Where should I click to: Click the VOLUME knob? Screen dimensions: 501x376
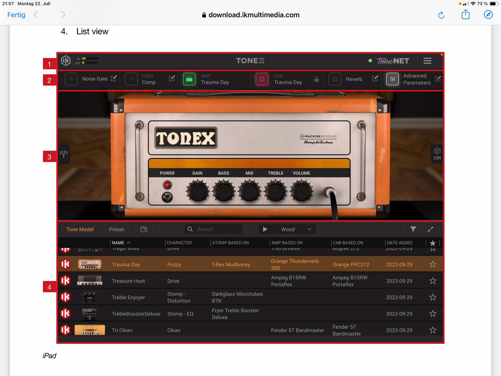click(x=301, y=191)
